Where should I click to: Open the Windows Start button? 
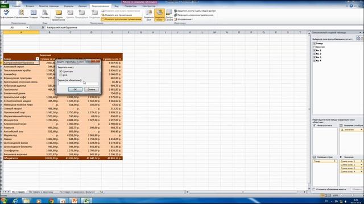coord(4,201)
